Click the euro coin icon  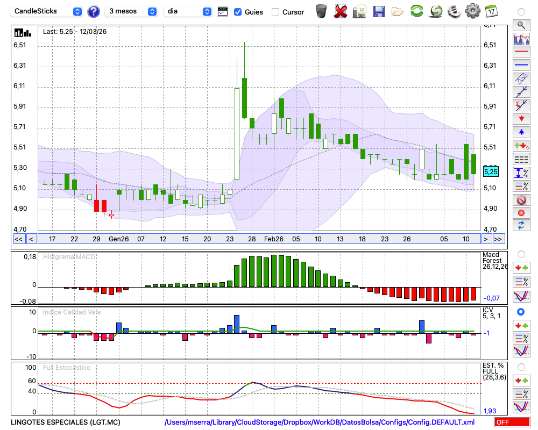[454, 11]
